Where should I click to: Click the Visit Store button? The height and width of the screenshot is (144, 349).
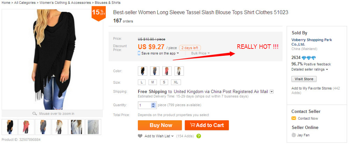coord(304,79)
